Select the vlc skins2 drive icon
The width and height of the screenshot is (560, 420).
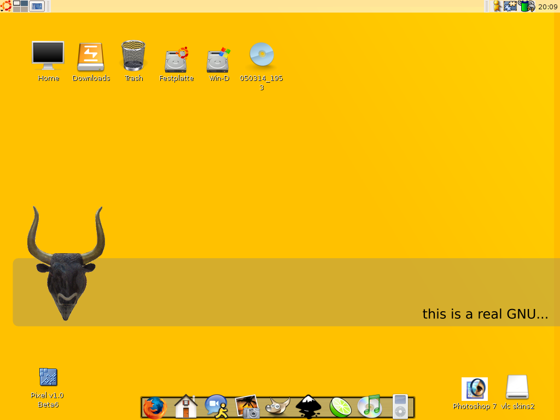(x=517, y=387)
